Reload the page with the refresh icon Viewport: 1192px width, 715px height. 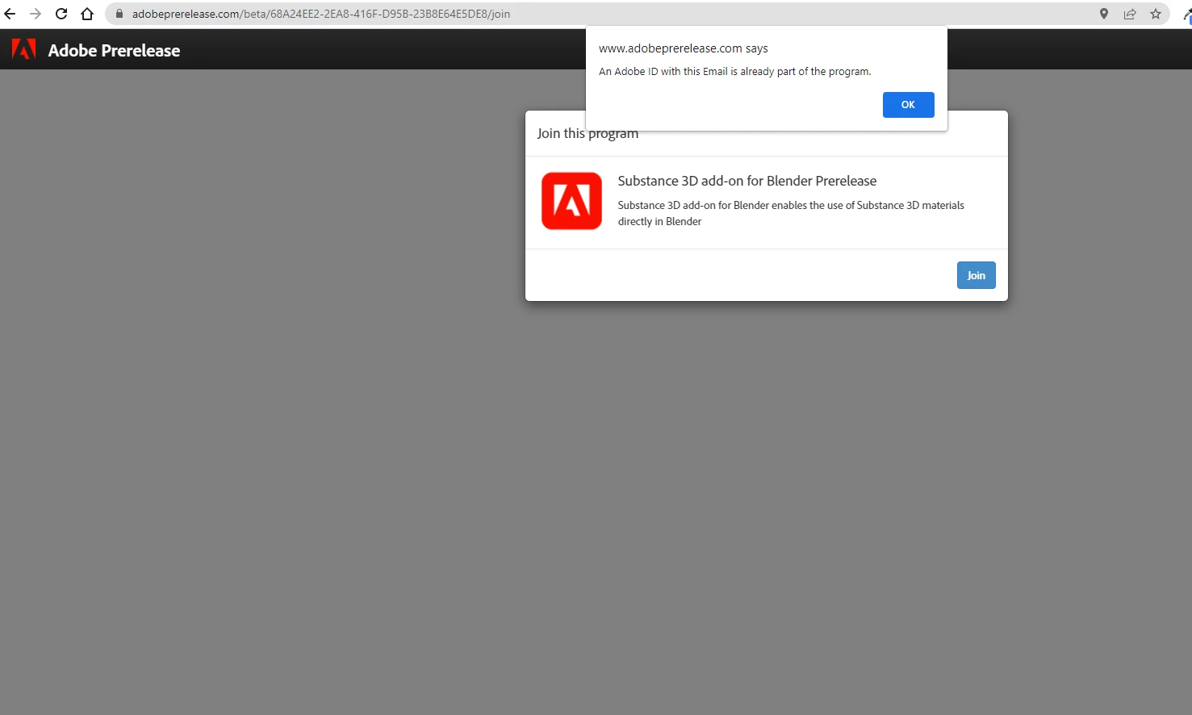pyautogui.click(x=61, y=14)
